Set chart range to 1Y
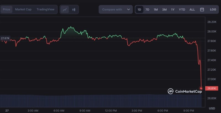 [173, 9]
